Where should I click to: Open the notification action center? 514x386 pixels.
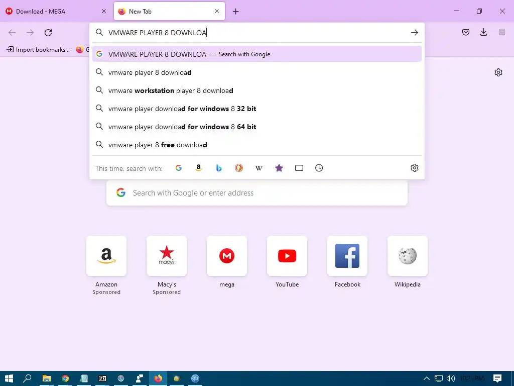(497, 378)
